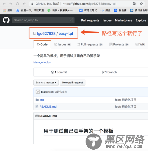Click Manage topics link
The width and height of the screenshot is (148, 151).
tap(42, 62)
